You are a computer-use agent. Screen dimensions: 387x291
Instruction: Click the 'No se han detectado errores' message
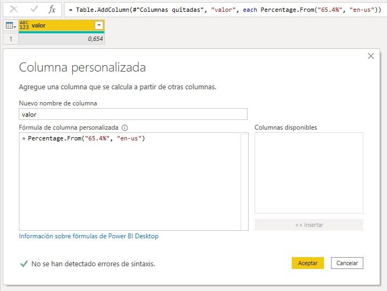pos(93,264)
